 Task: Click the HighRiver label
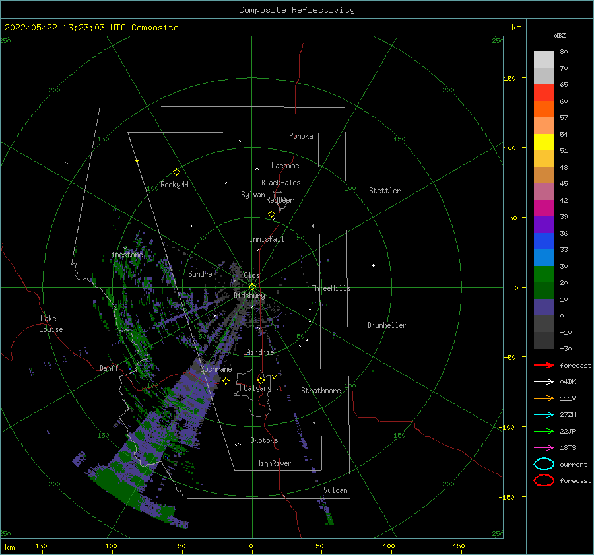pos(274,463)
